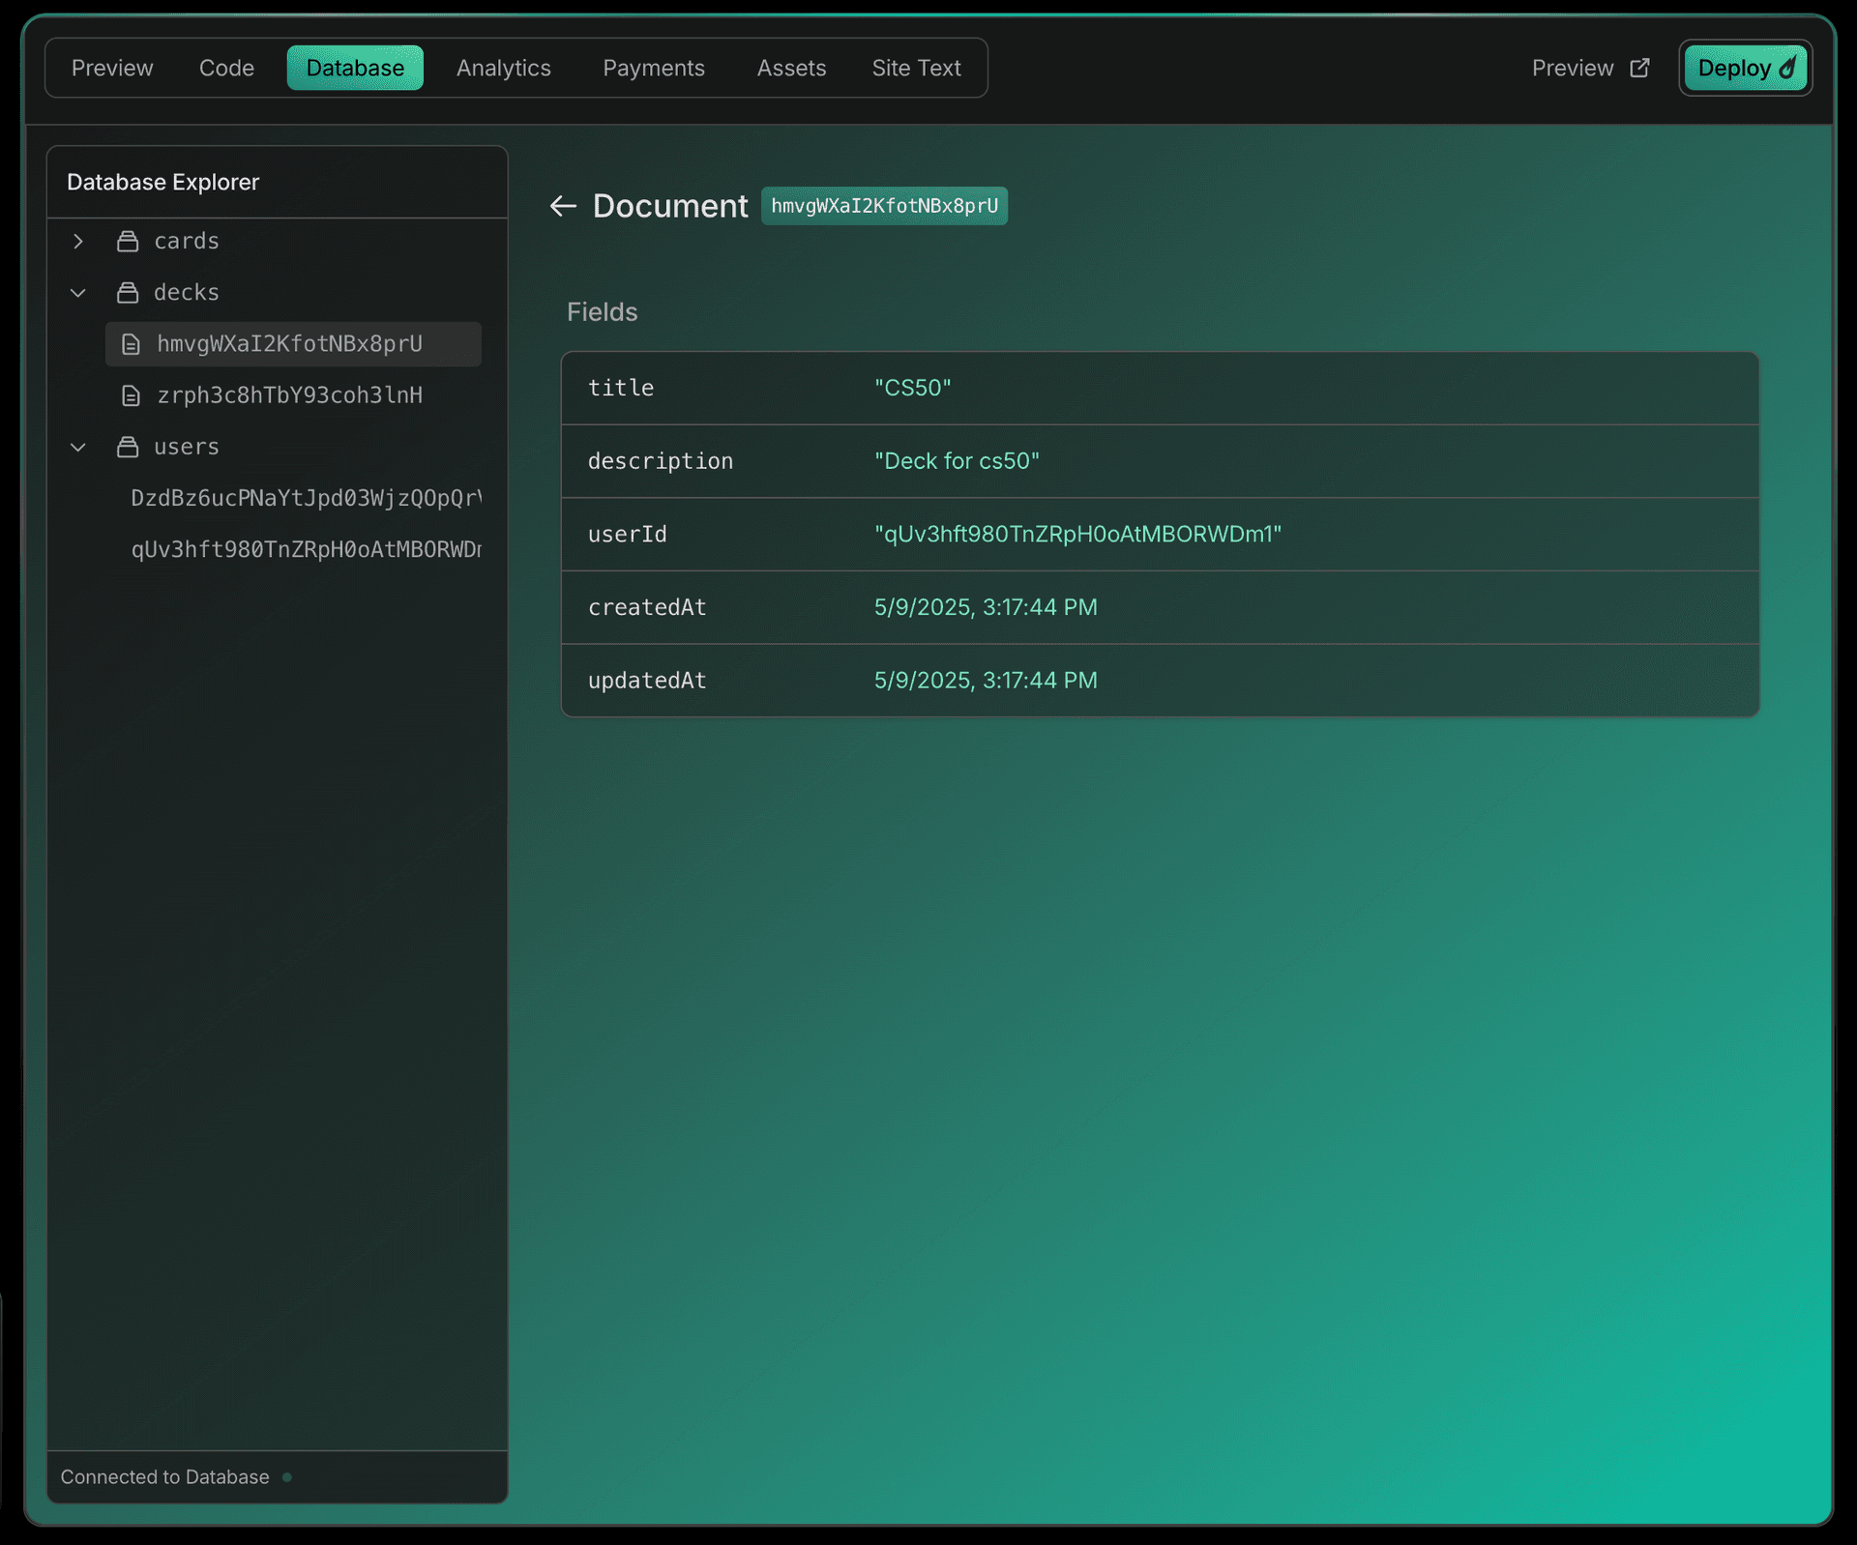Click the "CS50" title value
Viewport: 1857px width, 1545px height.
point(913,388)
